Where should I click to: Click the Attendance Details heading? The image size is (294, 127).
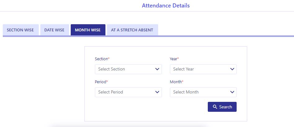(166, 6)
